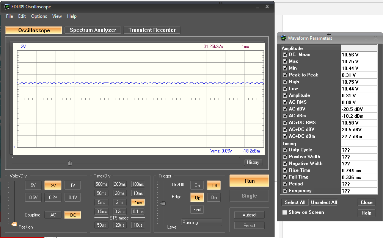Image resolution: width=383 pixels, height=238 pixels.
Task: Click the Waveform Parameters window icon
Action: pos(283,38)
